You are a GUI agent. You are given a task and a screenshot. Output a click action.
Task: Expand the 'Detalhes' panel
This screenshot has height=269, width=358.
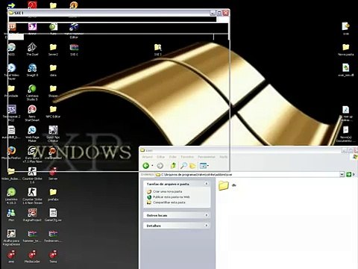(207, 226)
